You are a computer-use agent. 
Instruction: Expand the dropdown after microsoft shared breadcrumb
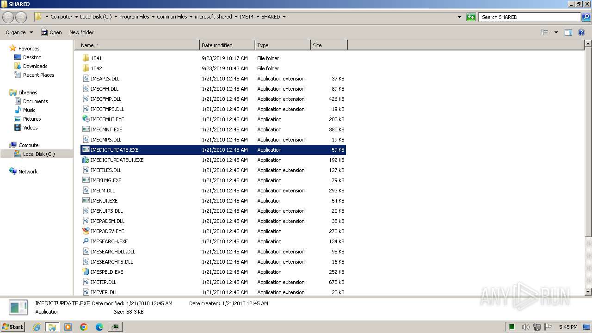point(236,17)
